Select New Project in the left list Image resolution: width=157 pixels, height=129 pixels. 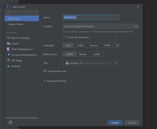tap(22, 19)
